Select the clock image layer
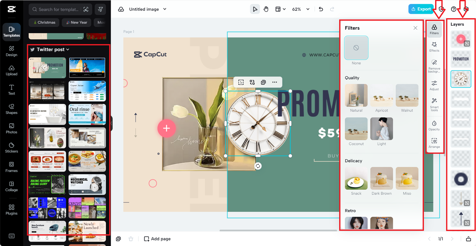Image resolution: width=476 pixels, height=246 pixels. click(461, 79)
